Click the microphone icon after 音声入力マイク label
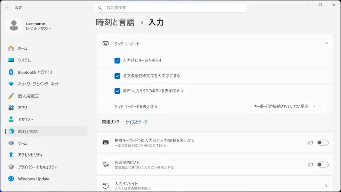The height and width of the screenshot is (192, 341). (182, 91)
